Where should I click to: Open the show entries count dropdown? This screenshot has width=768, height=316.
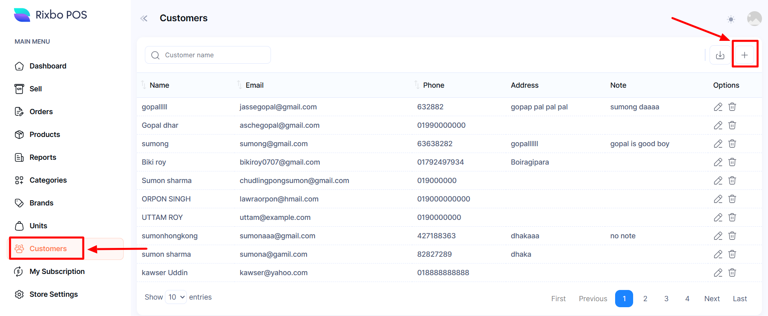point(176,297)
